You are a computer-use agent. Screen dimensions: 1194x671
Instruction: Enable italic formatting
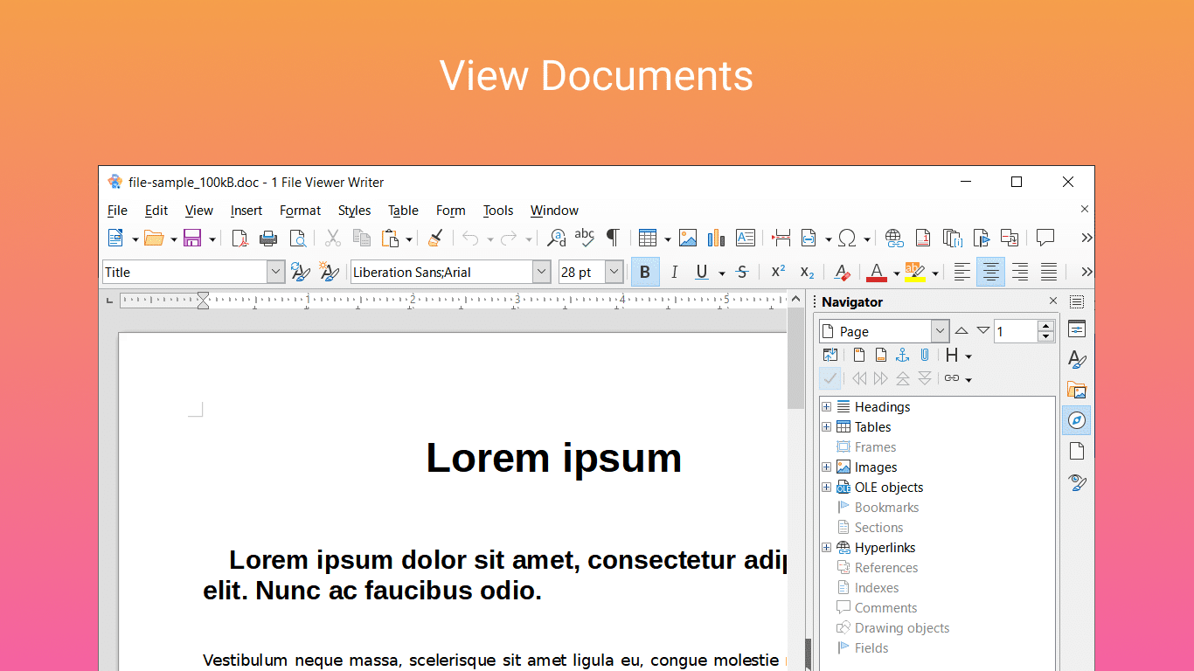point(674,272)
